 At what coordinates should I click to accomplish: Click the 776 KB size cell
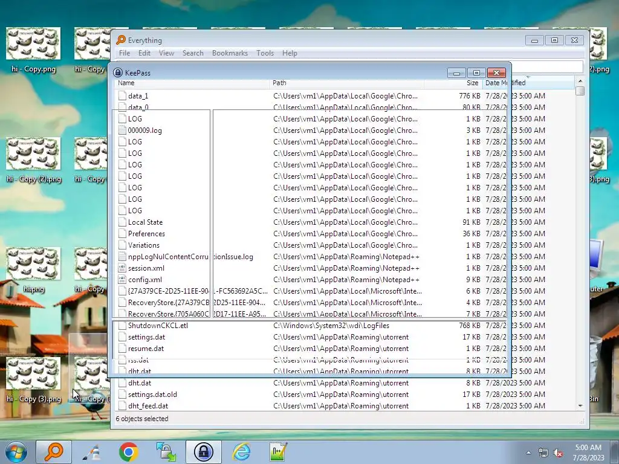click(470, 96)
